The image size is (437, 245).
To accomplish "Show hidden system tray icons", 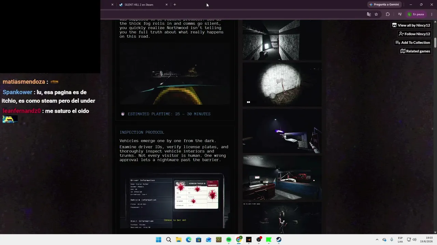I will pos(377,240).
